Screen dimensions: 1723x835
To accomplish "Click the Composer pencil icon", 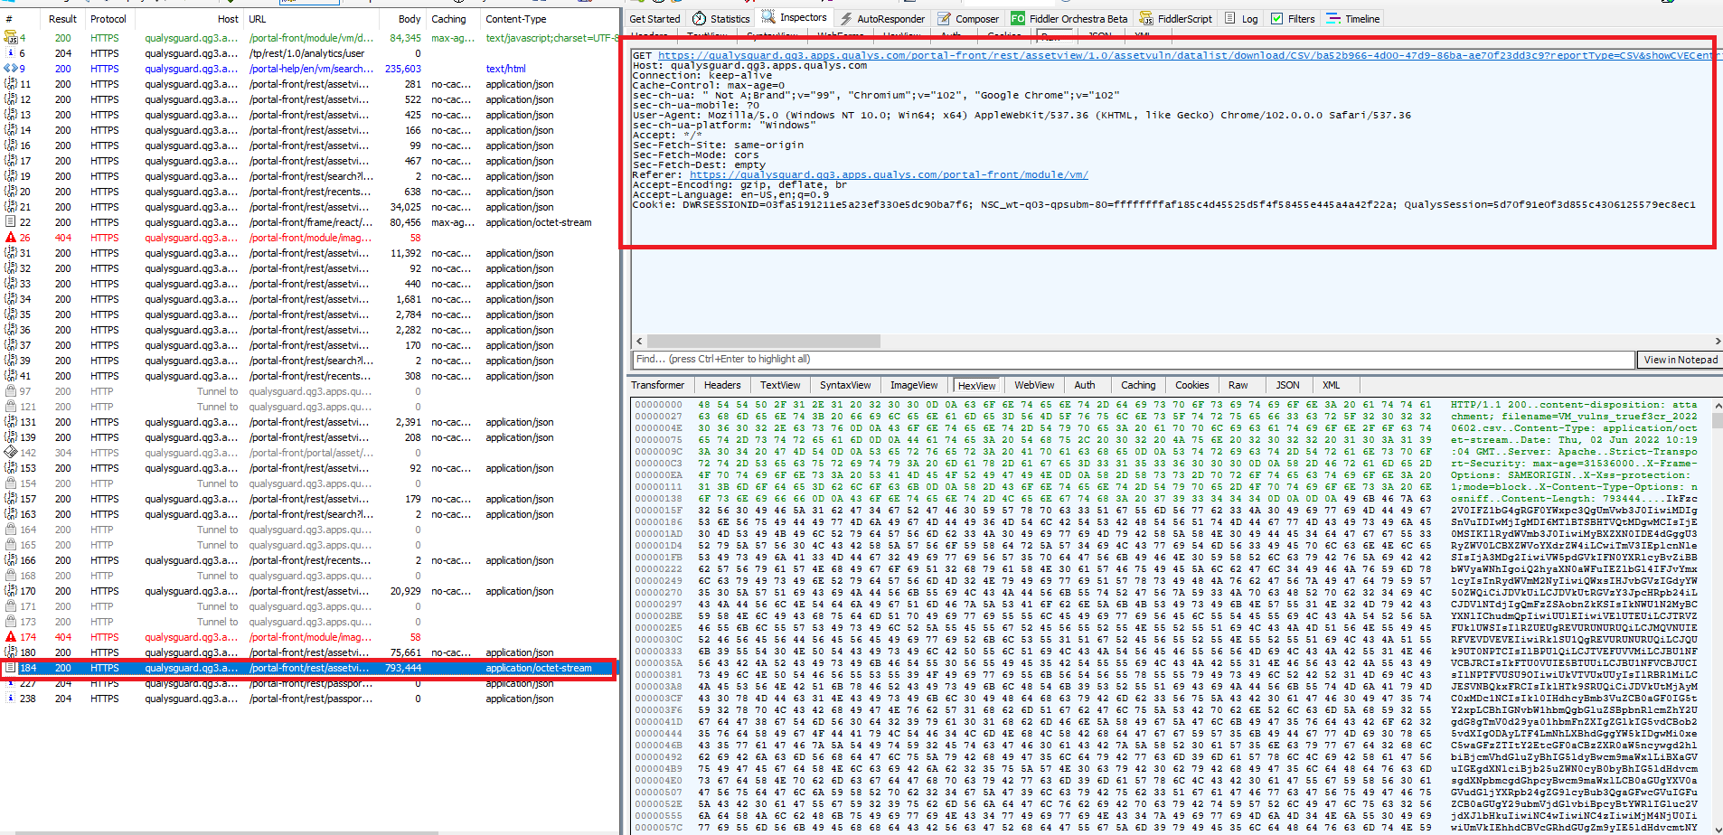I will 944,18.
